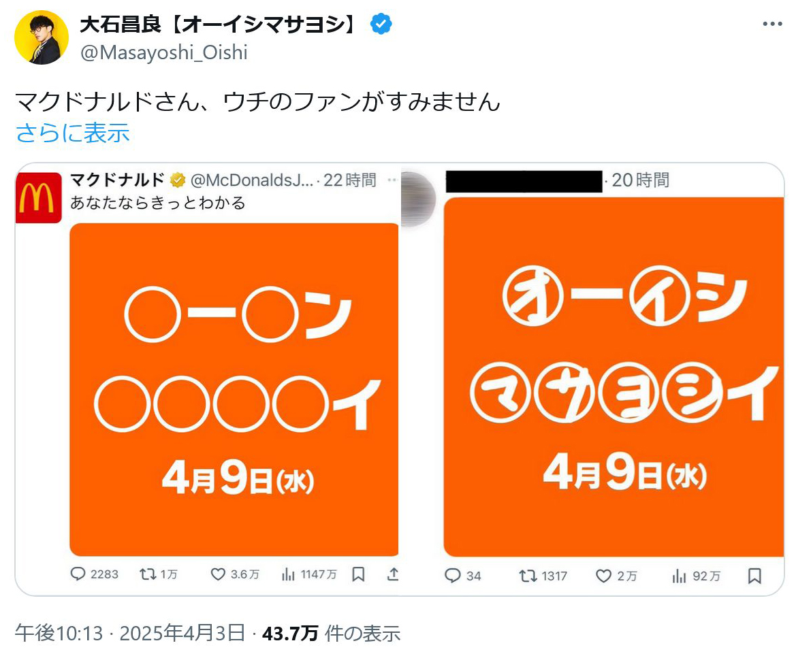Like the McDonald's post showing 3.6万 hearts
This screenshot has width=796, height=656.
[218, 574]
